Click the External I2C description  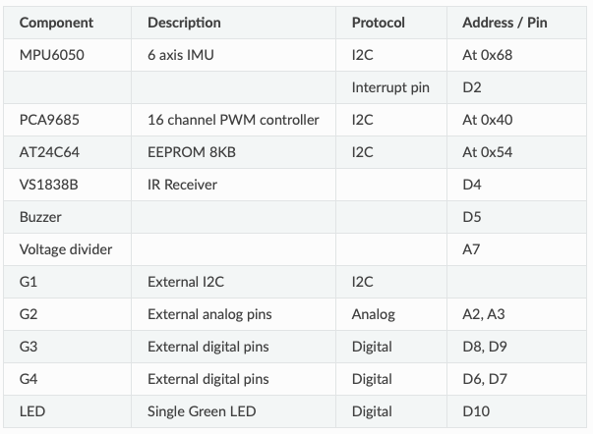(x=186, y=282)
